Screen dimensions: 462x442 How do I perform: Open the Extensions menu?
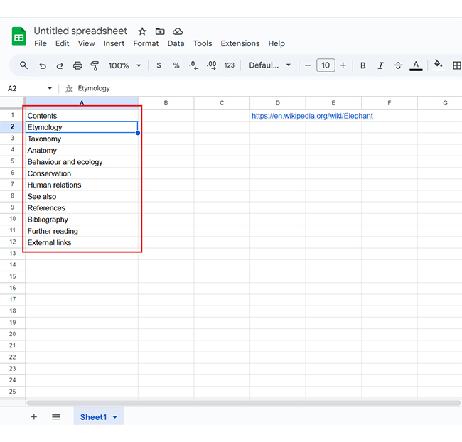click(240, 43)
